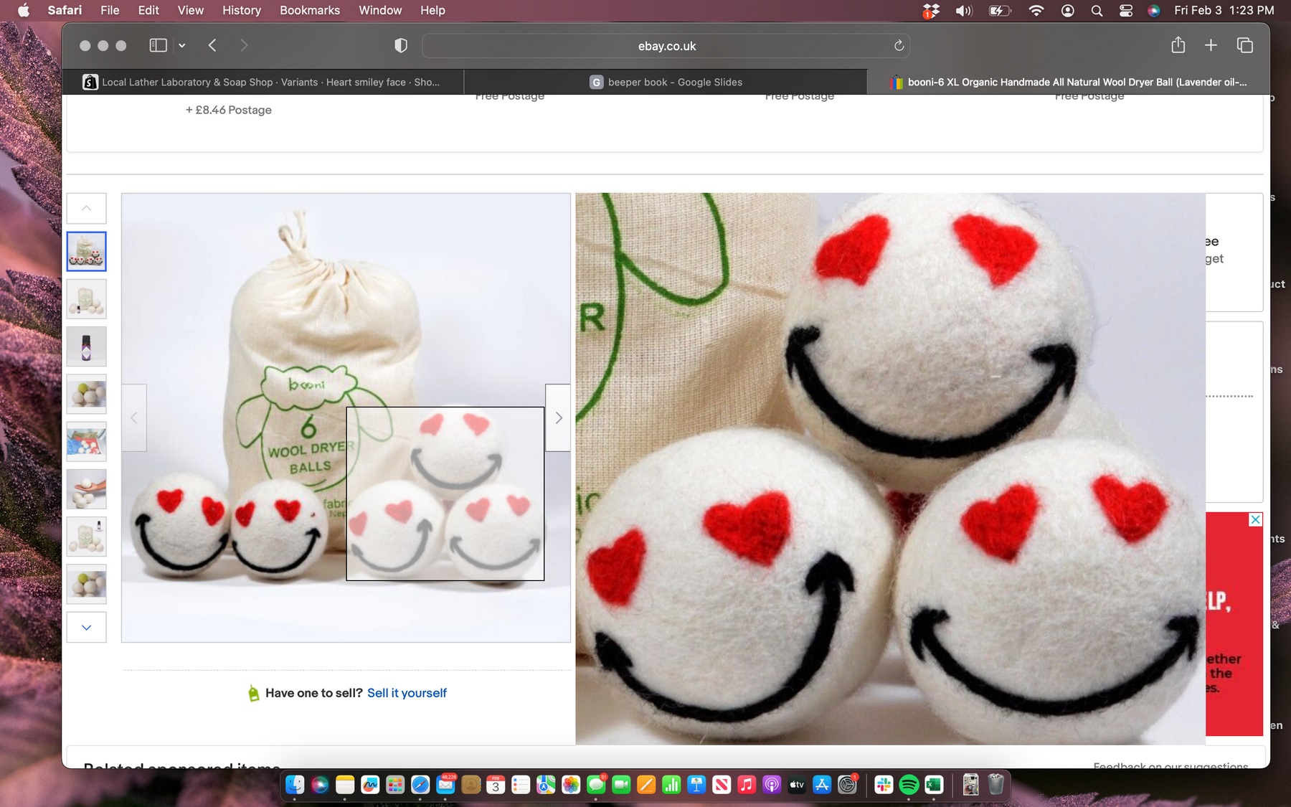This screenshot has width=1291, height=807.
Task: Select the booni-6 XL Wool Dryer Ball tab
Action: 1068,82
